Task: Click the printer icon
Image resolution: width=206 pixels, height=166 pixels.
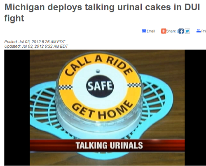Action: pos(199,31)
